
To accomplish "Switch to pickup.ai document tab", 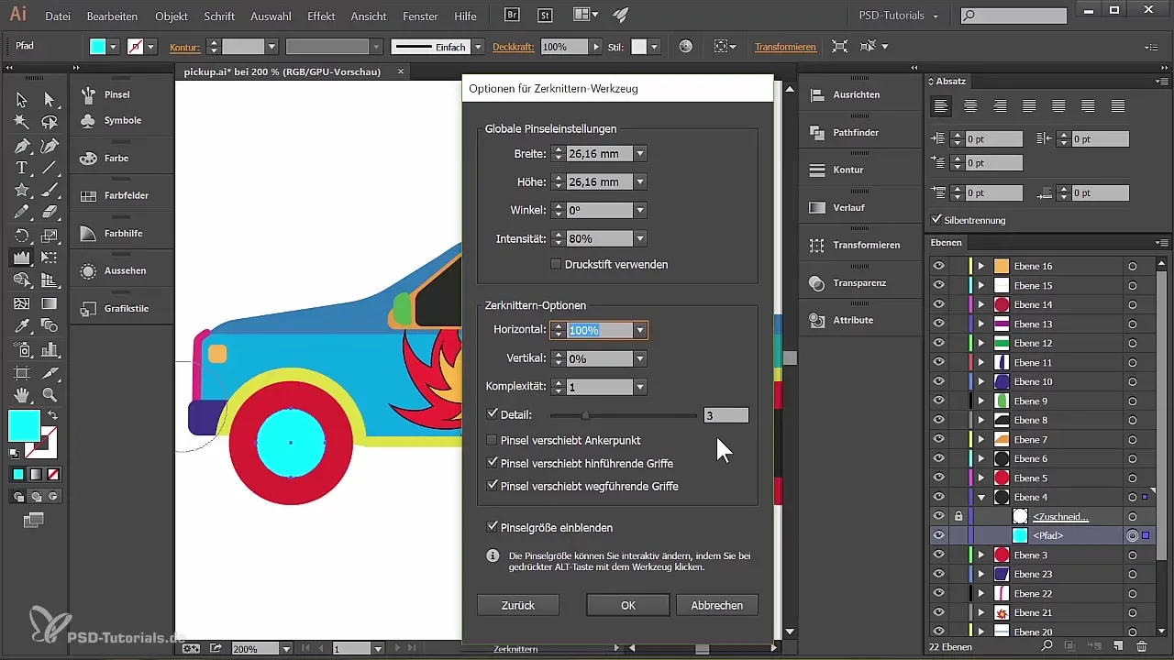I will click(282, 71).
